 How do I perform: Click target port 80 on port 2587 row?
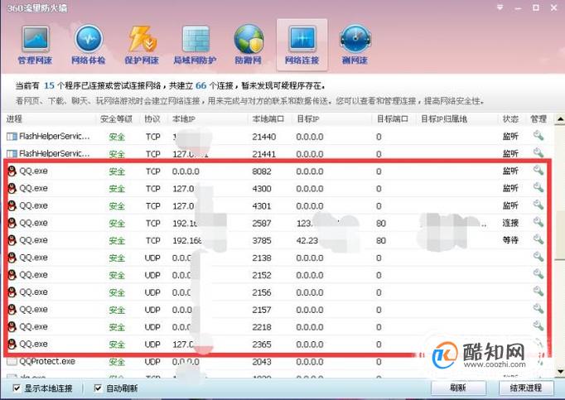point(381,223)
